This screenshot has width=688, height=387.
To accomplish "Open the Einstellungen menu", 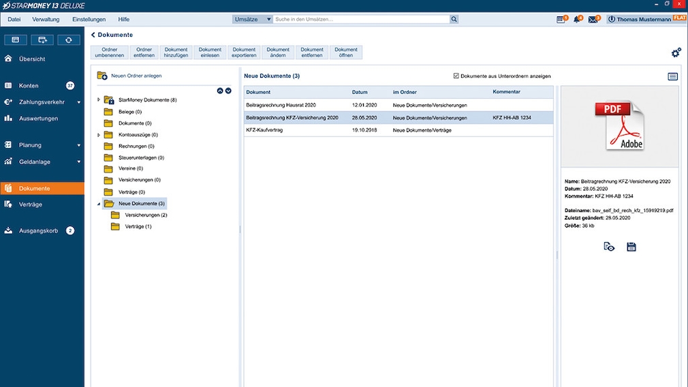I will point(89,20).
